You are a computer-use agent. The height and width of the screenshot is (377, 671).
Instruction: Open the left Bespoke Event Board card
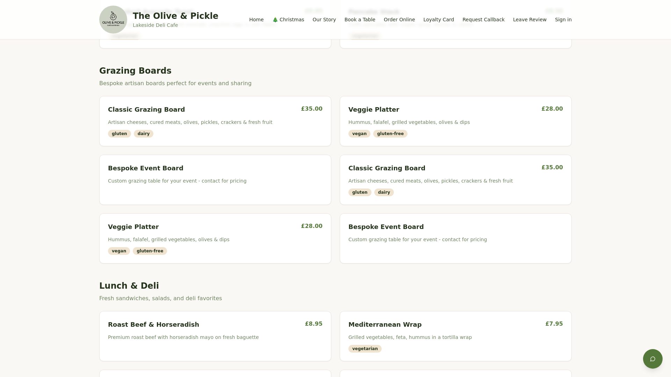point(215,180)
